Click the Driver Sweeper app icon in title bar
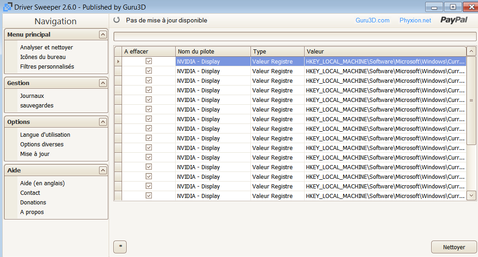Screen dimensions: 478x257 (x=7, y=7)
